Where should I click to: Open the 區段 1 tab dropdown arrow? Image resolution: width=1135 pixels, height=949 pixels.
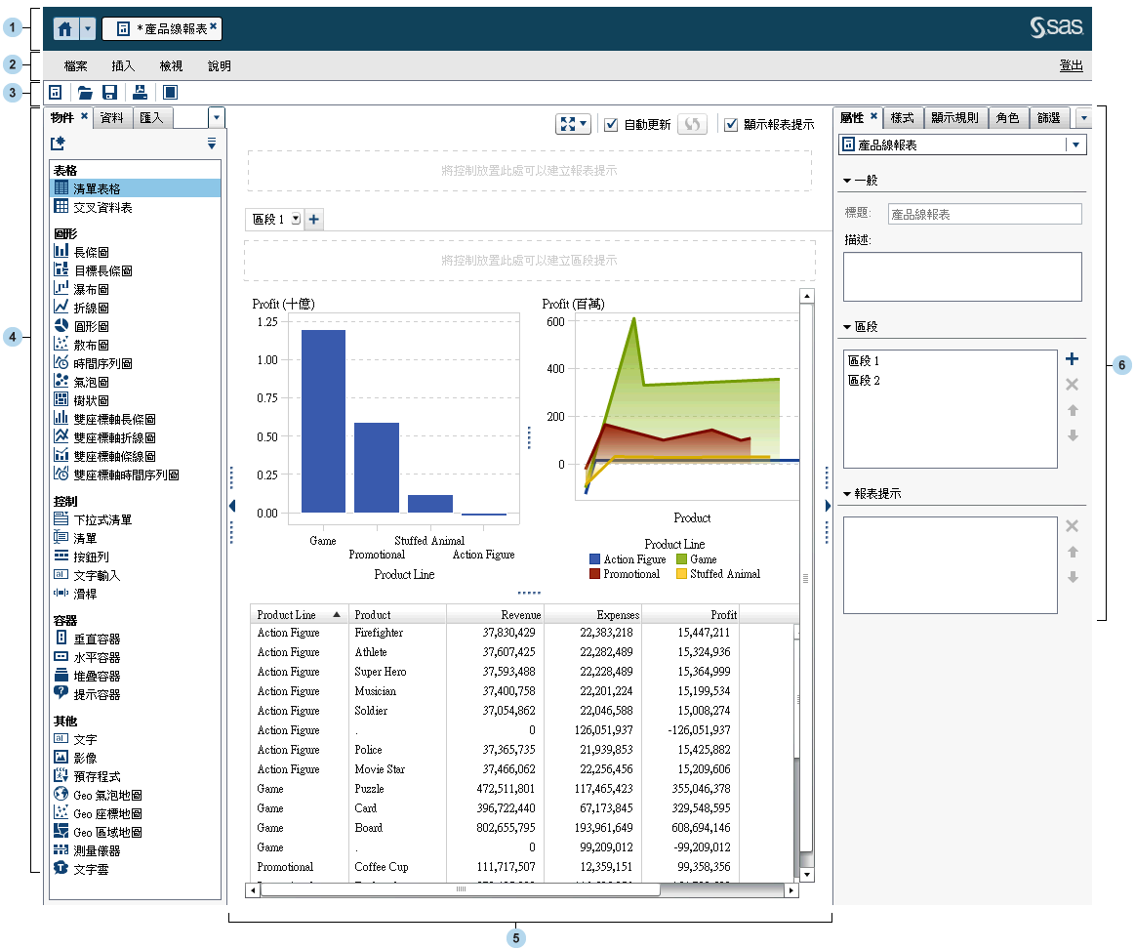pyautogui.click(x=296, y=220)
